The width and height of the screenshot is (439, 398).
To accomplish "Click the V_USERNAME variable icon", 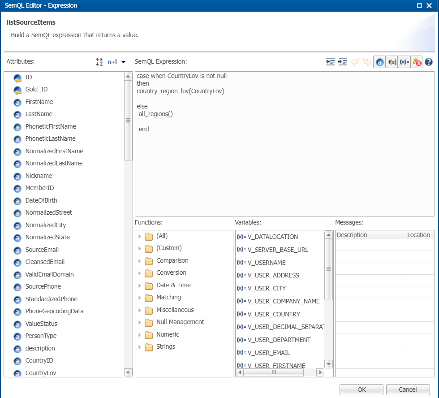I will click(241, 263).
